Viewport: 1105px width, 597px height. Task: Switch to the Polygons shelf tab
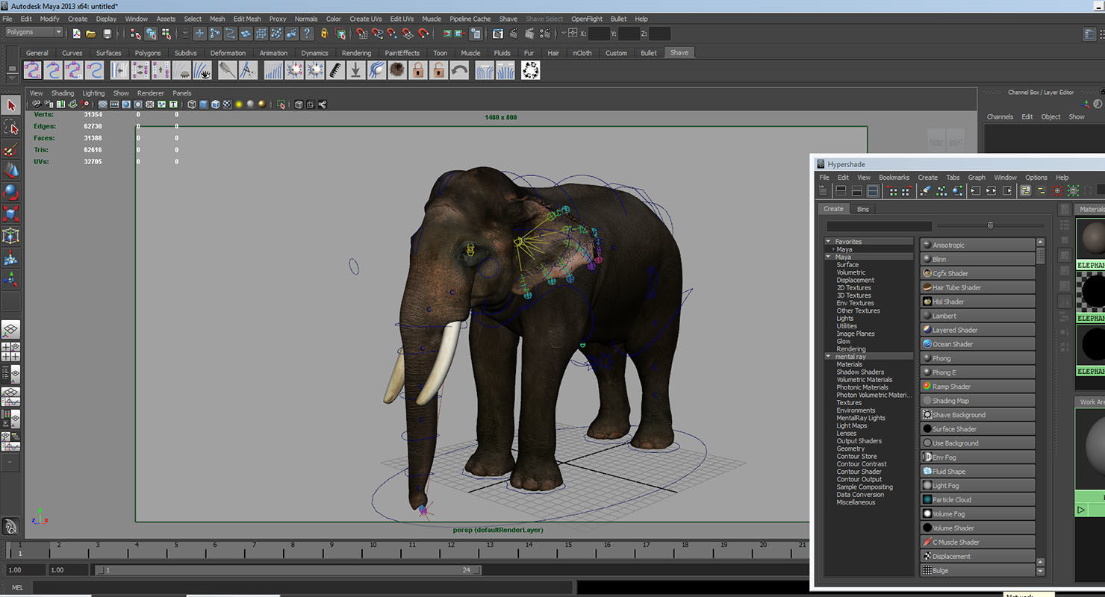(x=148, y=53)
